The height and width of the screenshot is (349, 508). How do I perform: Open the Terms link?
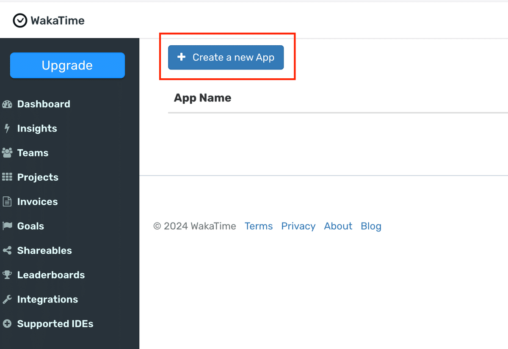pyautogui.click(x=259, y=226)
